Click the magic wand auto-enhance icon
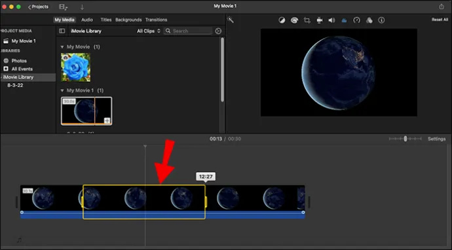Viewport: 452px width, 250px height. point(230,20)
